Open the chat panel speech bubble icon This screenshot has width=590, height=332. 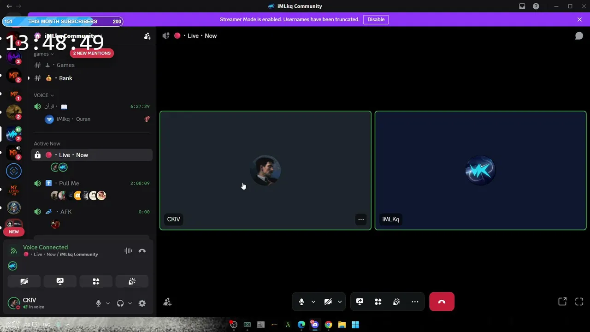click(579, 36)
